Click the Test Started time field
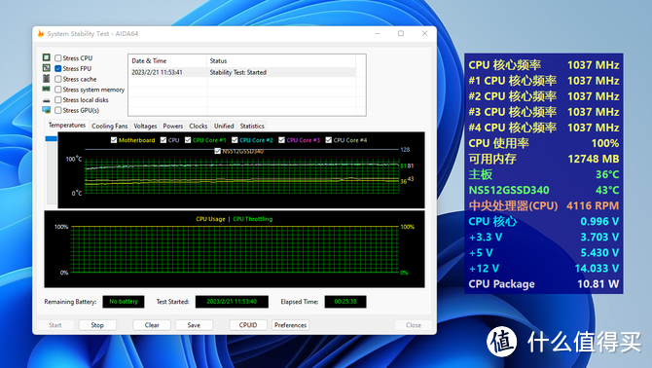The image size is (652, 368). pyautogui.click(x=232, y=302)
